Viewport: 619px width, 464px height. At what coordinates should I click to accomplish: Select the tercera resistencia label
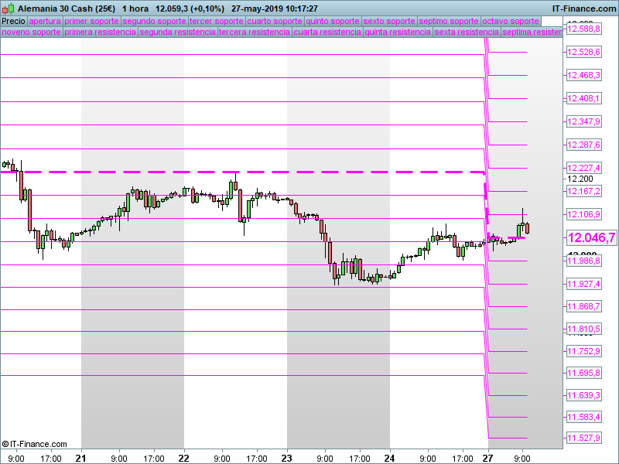point(255,32)
